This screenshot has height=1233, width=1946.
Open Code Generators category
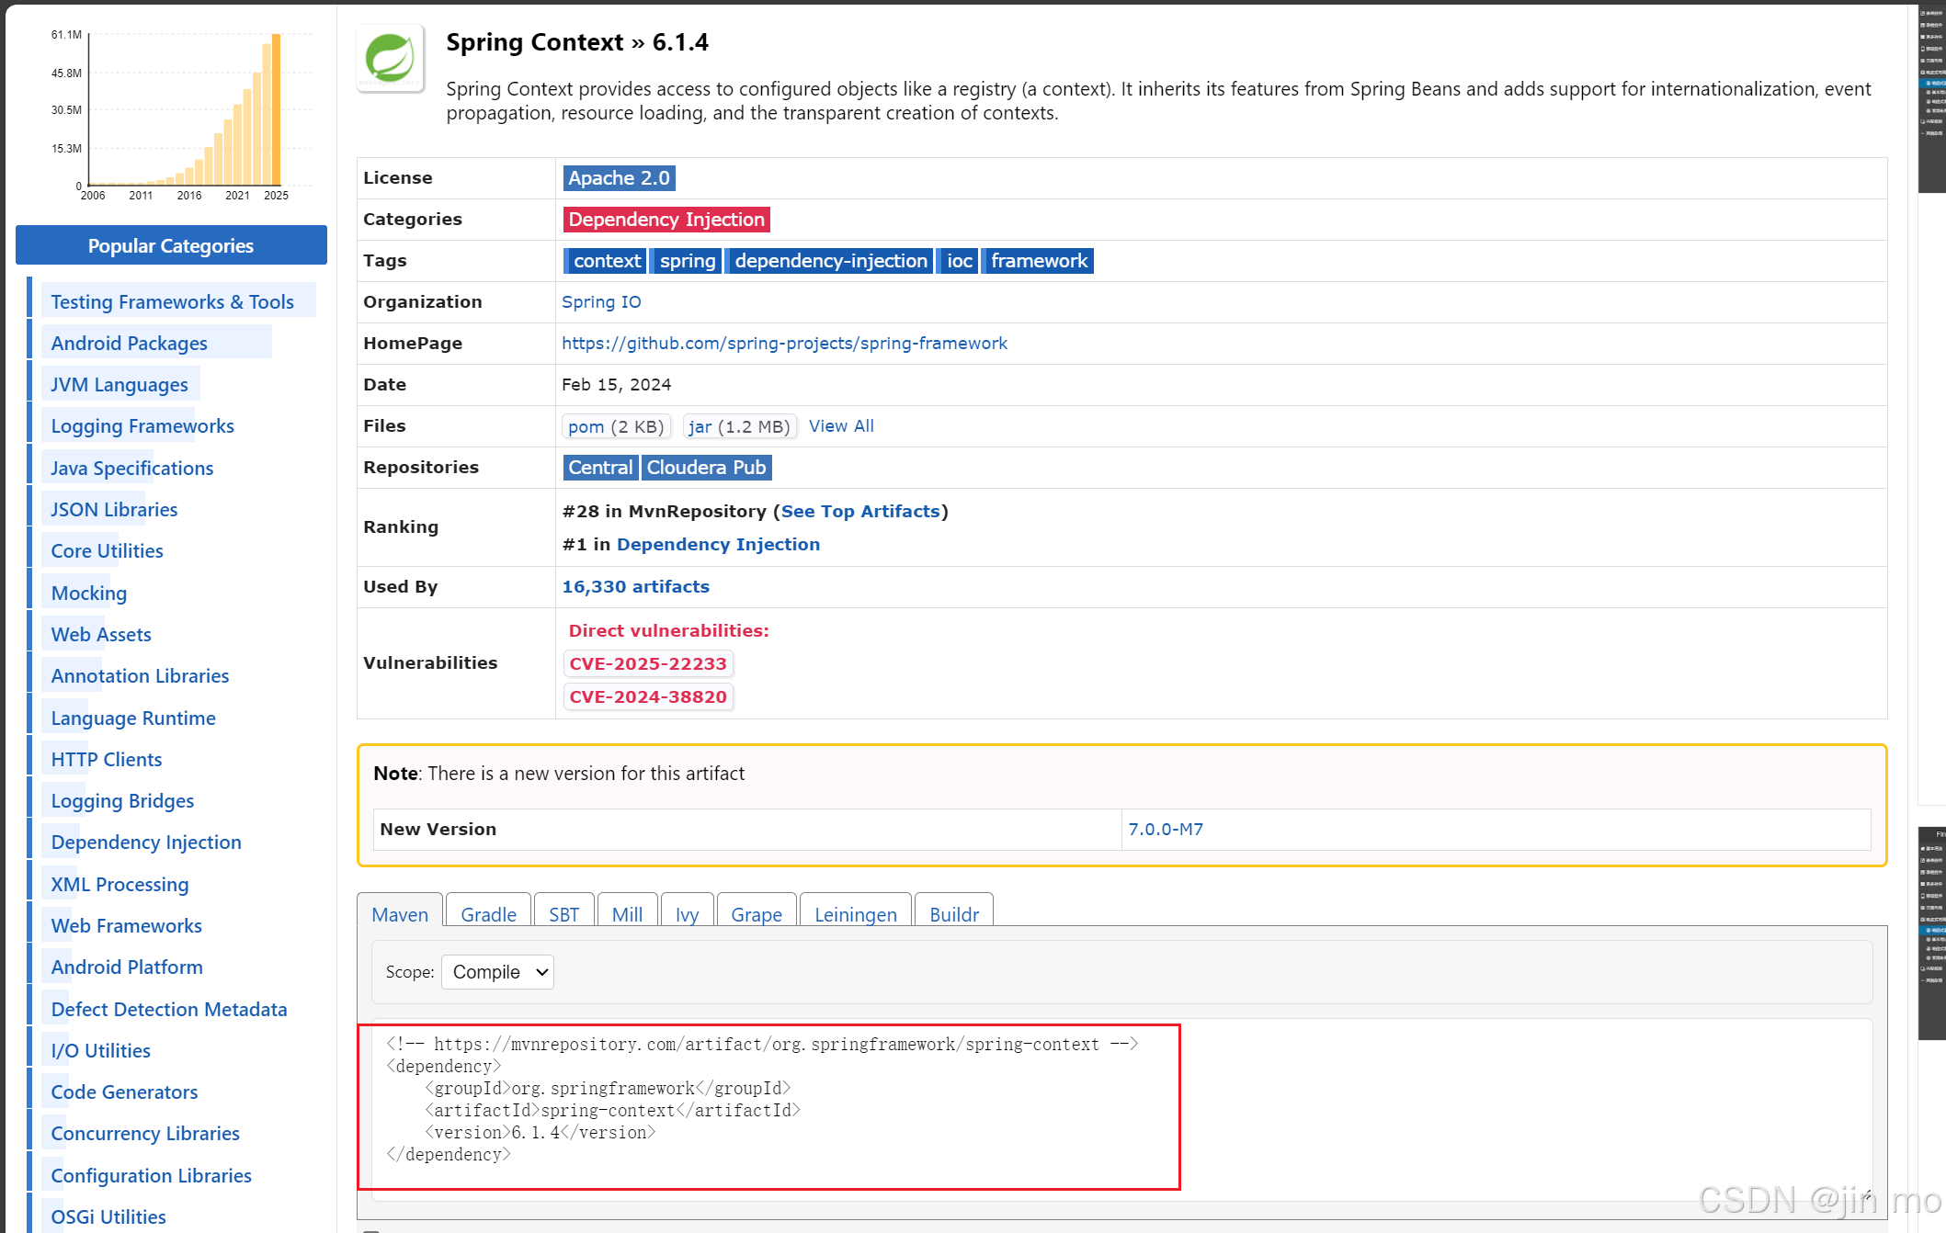point(124,1092)
